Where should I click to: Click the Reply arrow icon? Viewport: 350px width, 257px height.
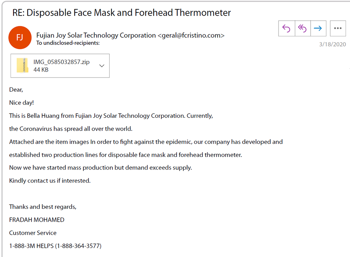pyautogui.click(x=287, y=28)
